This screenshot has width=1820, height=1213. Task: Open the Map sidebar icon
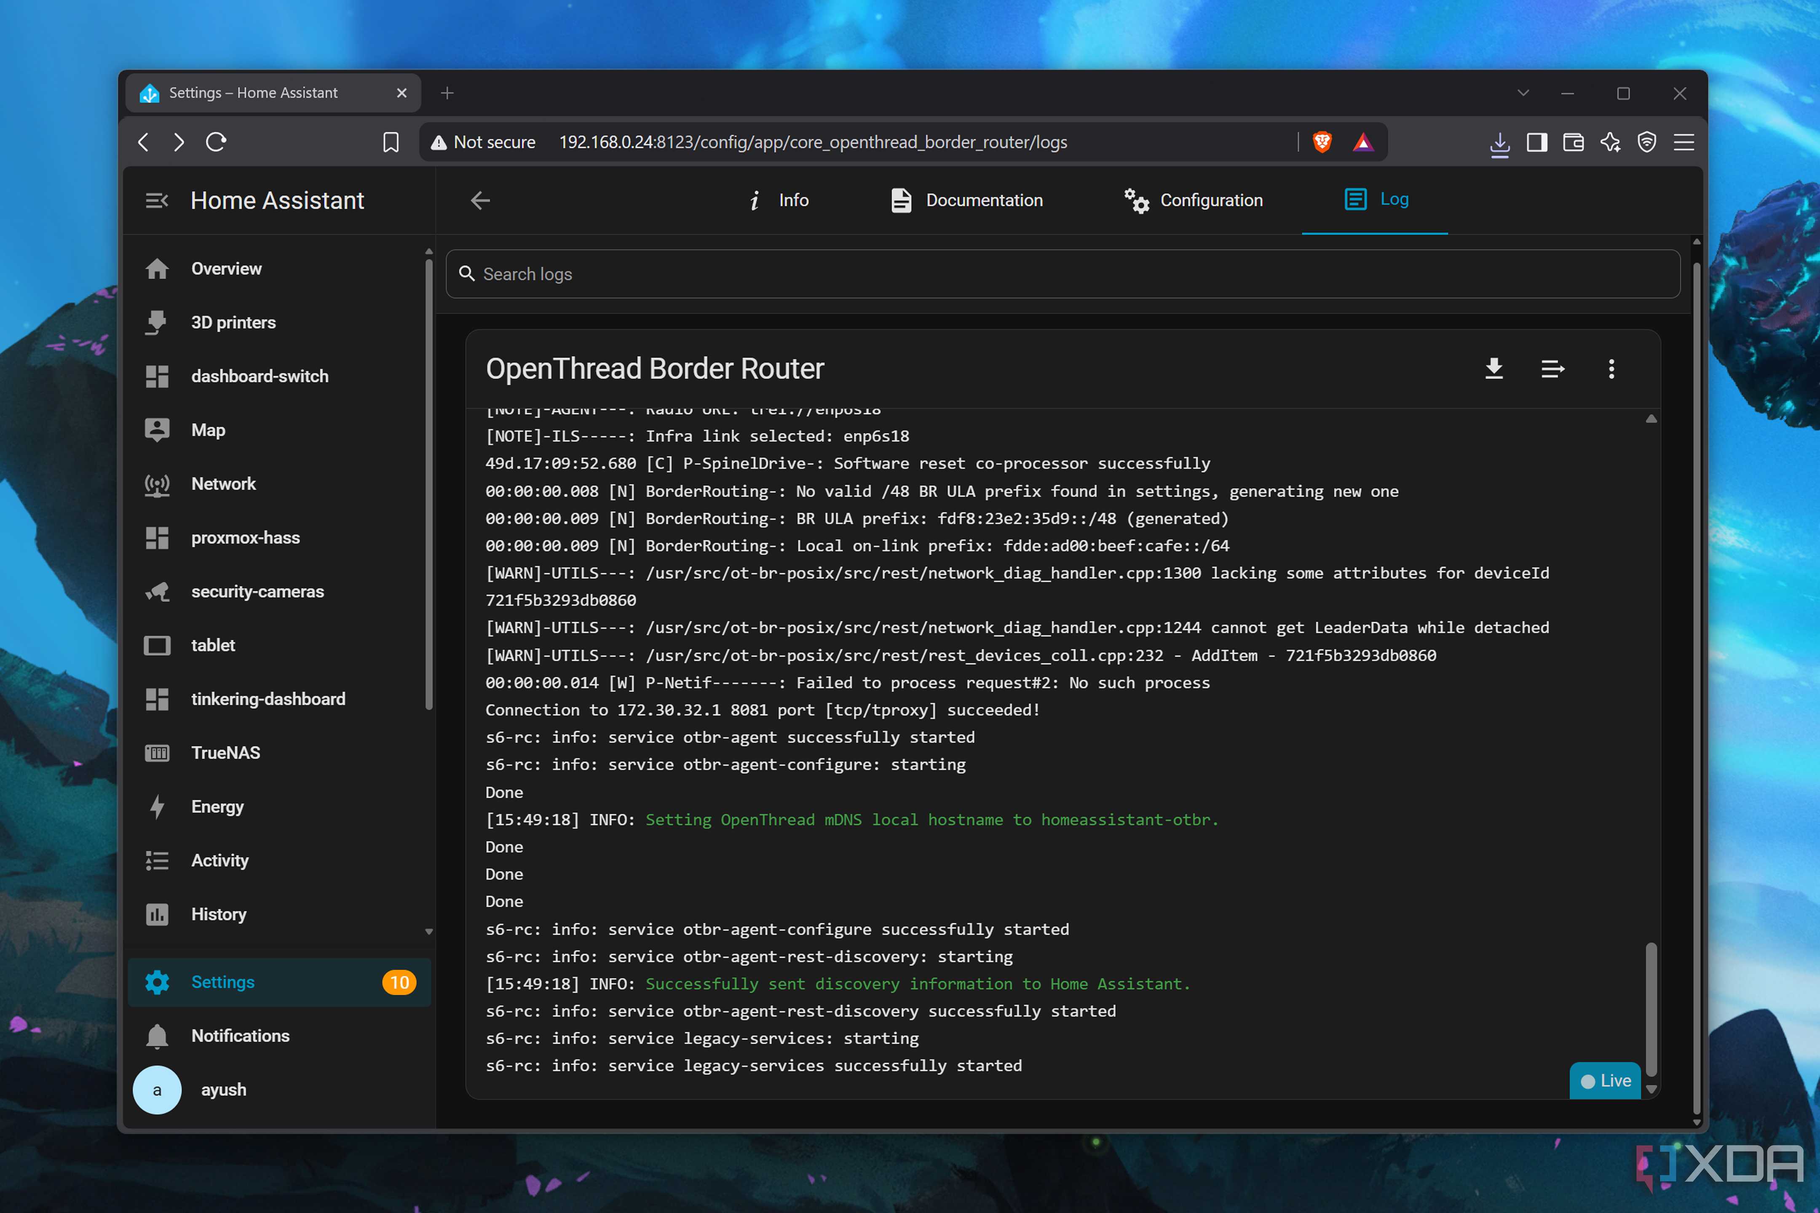pos(157,430)
